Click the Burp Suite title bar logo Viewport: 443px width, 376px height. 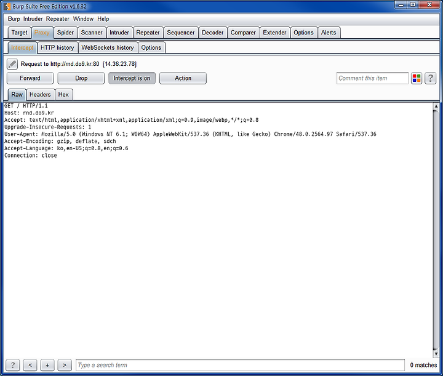pos(7,6)
